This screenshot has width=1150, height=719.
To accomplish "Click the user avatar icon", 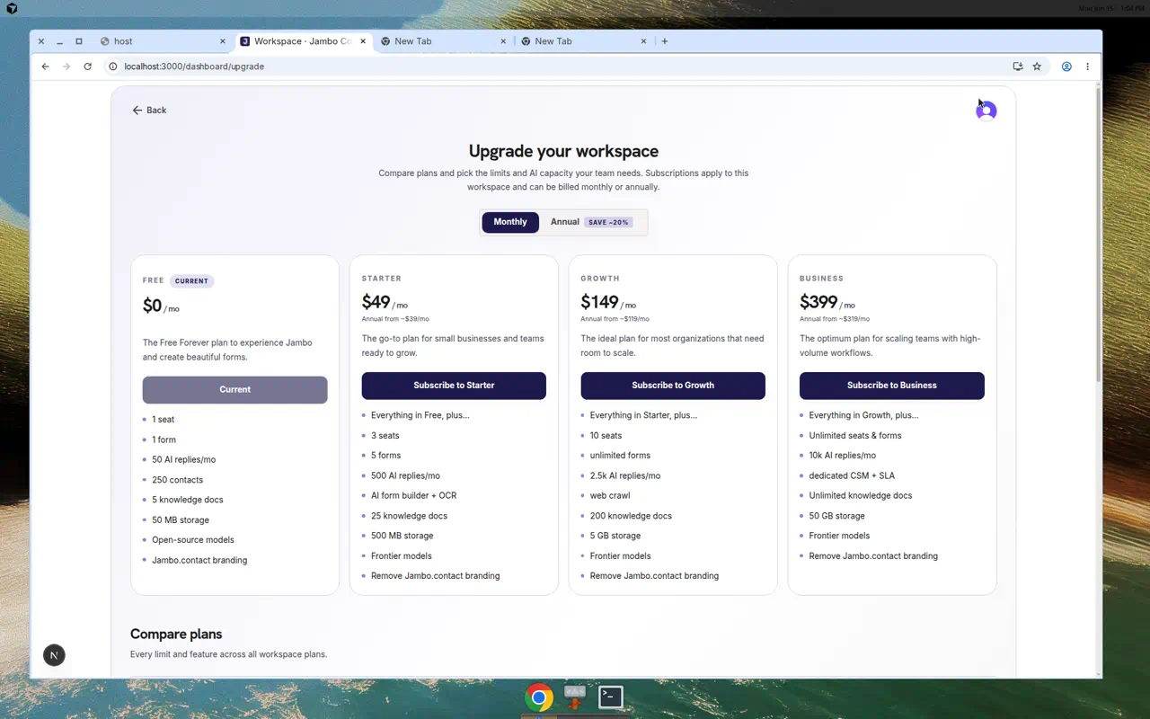I will (986, 111).
